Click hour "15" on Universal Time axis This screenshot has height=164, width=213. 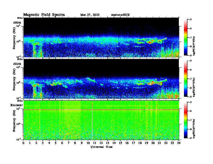pos(120,143)
